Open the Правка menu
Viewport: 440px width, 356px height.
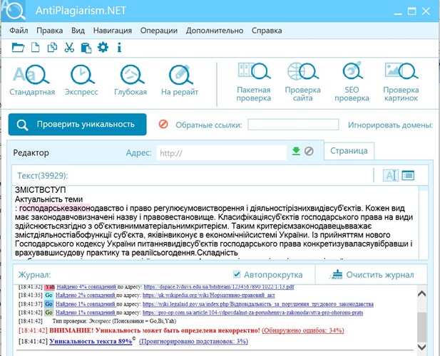point(50,31)
